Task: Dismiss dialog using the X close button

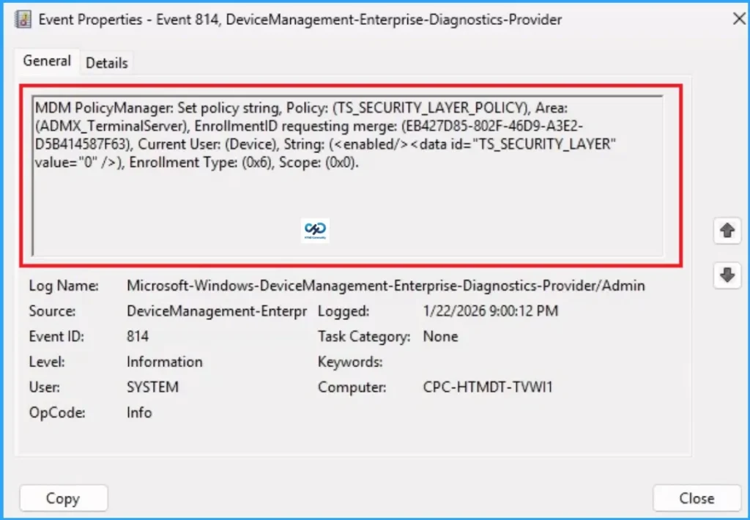Action: point(739,19)
